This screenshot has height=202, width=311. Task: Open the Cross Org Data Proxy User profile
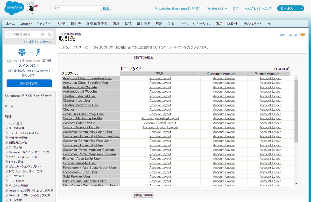click(x=83, y=114)
